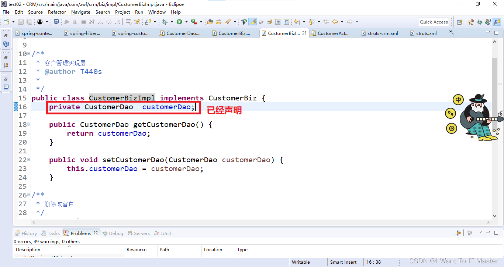The image size is (504, 267).
Task: Click the Open Console monitor icon
Action: coord(56,22)
